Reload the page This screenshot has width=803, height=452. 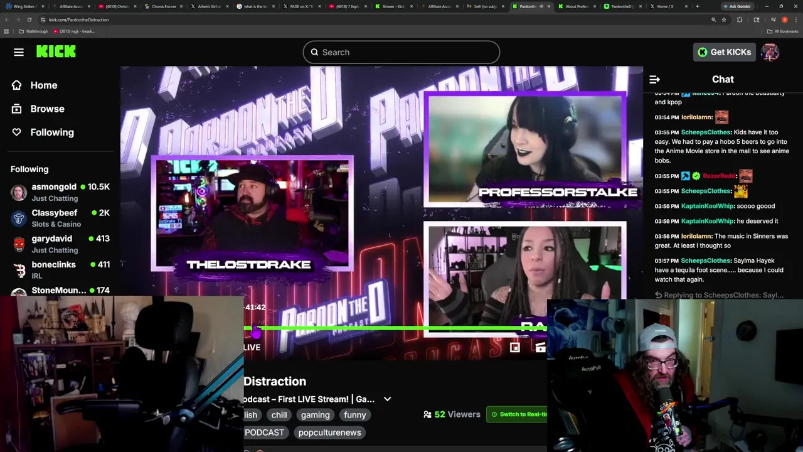point(29,19)
